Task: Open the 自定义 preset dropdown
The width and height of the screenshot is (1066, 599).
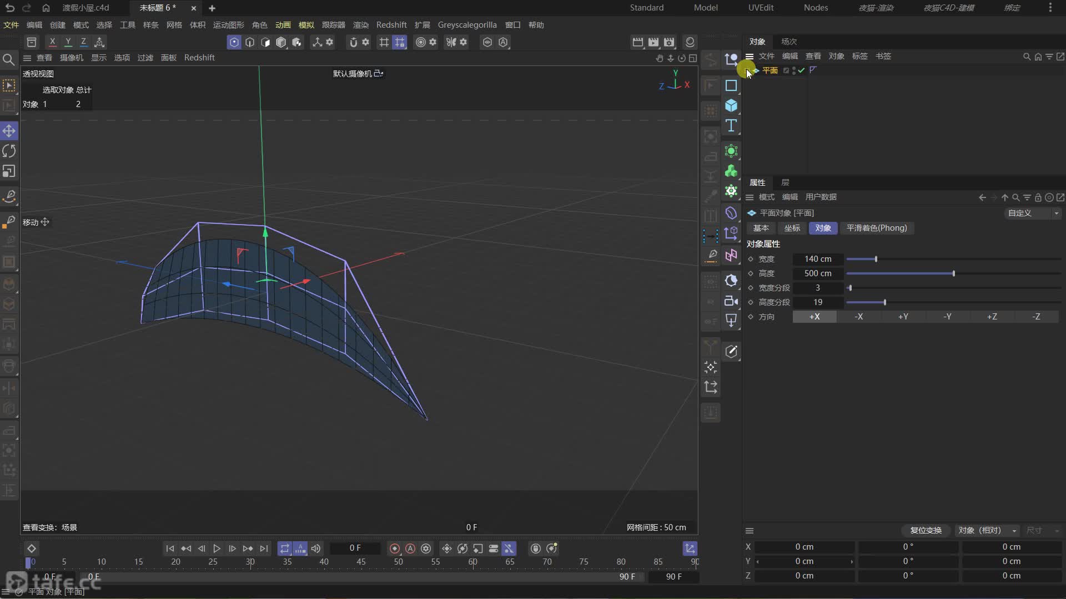Action: 1033,213
